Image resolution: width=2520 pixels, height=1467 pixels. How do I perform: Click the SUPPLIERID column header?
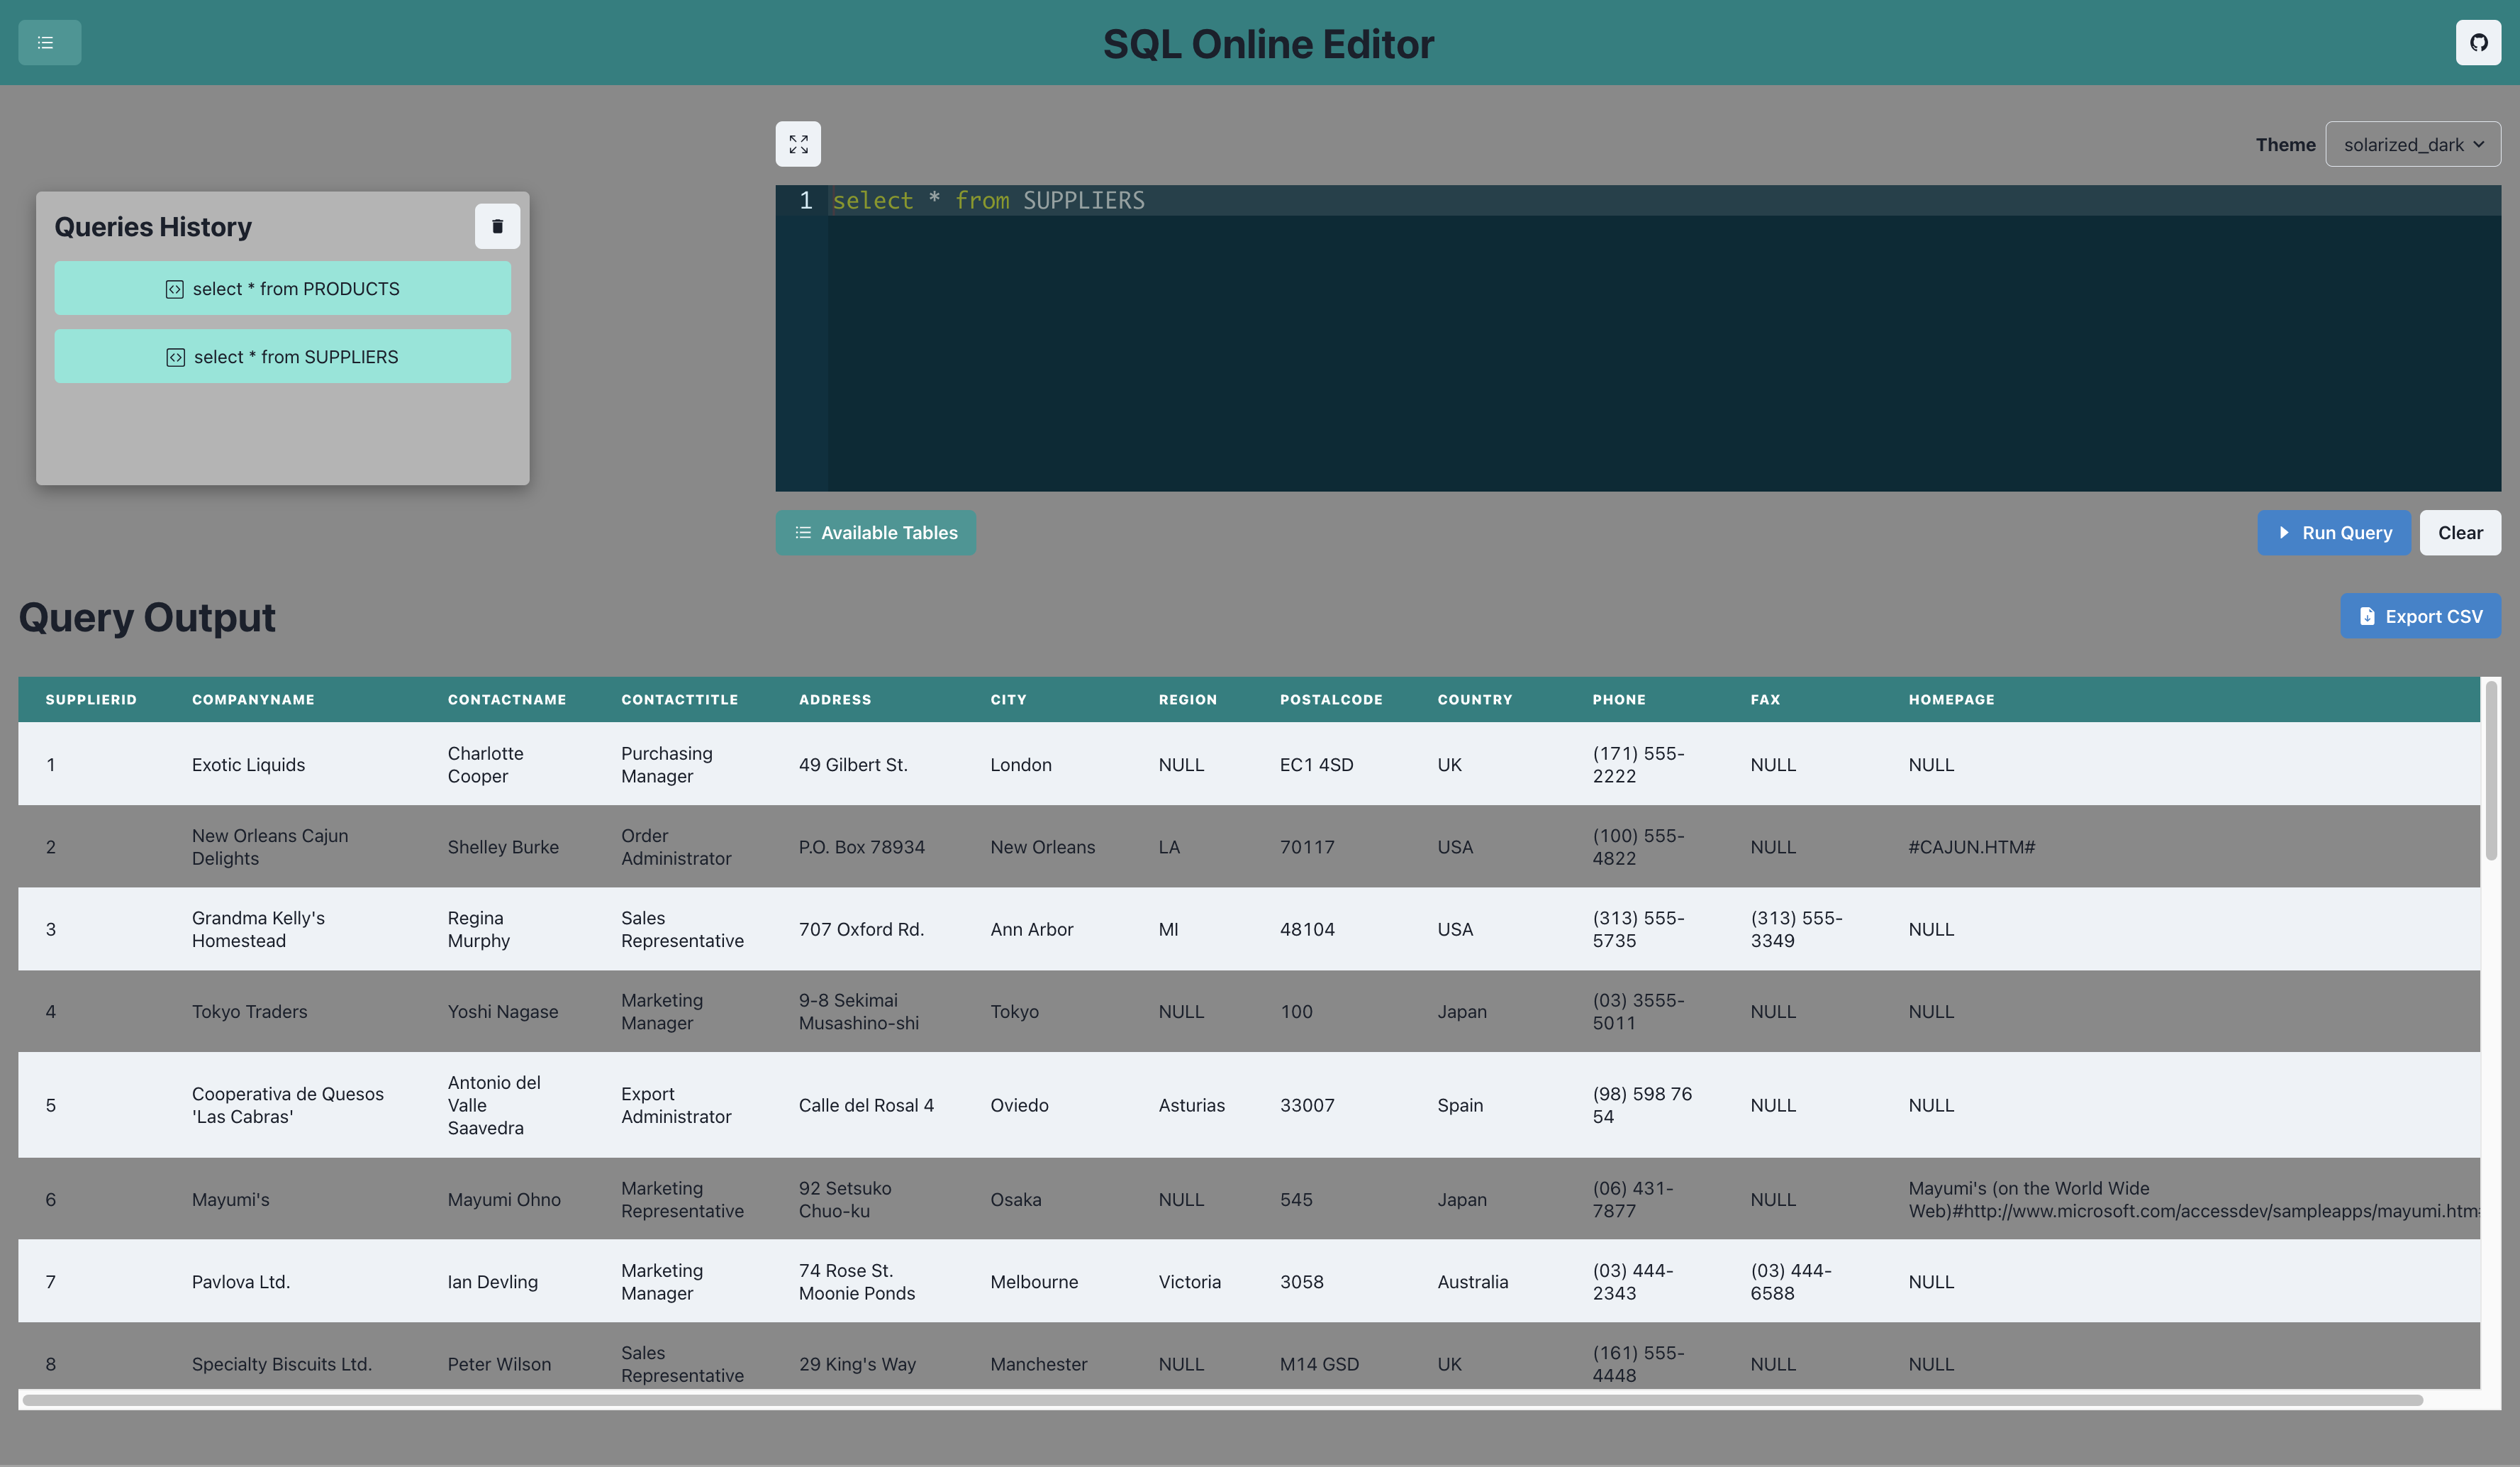[91, 699]
